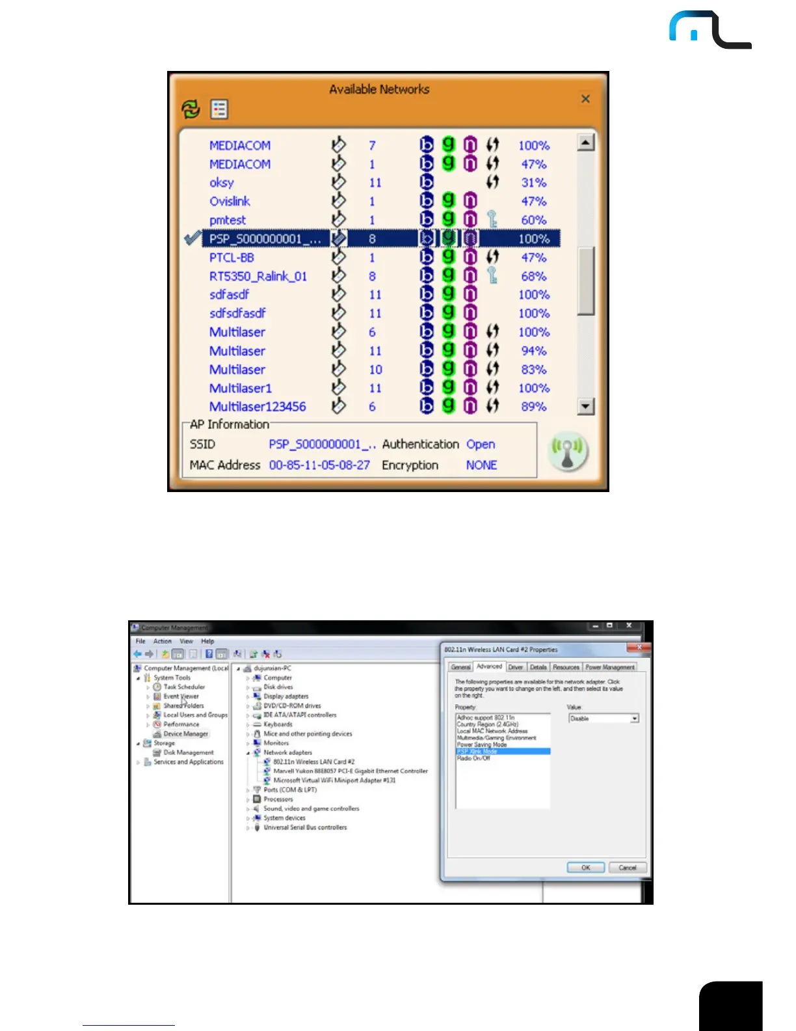Collapse the System Tools node
The image size is (796, 1031).
pos(139,678)
